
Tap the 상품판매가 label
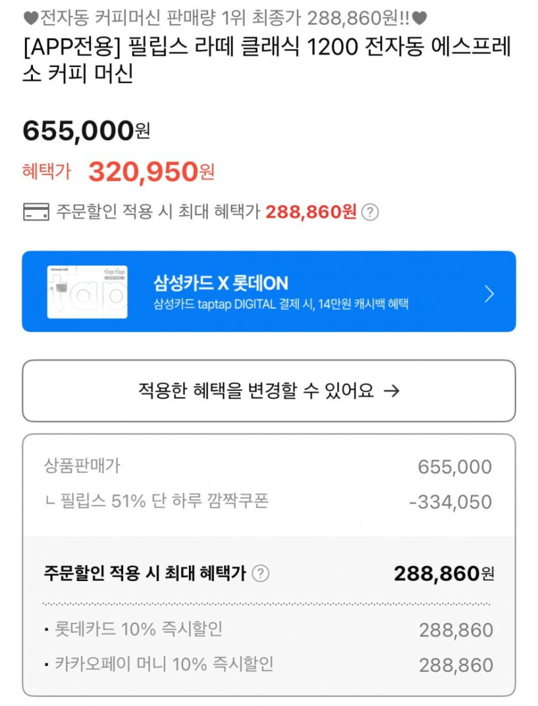tap(82, 466)
